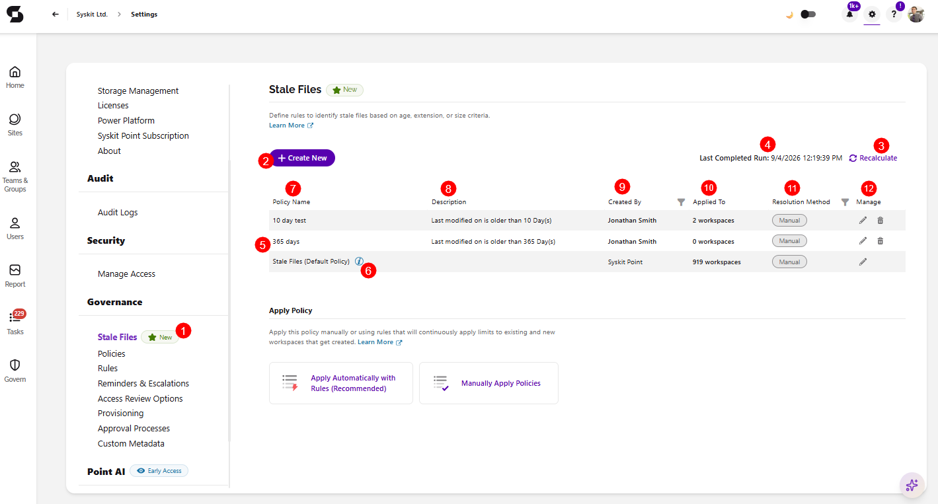Image resolution: width=938 pixels, height=504 pixels.
Task: Filter the Resolution Method column
Action: (845, 202)
